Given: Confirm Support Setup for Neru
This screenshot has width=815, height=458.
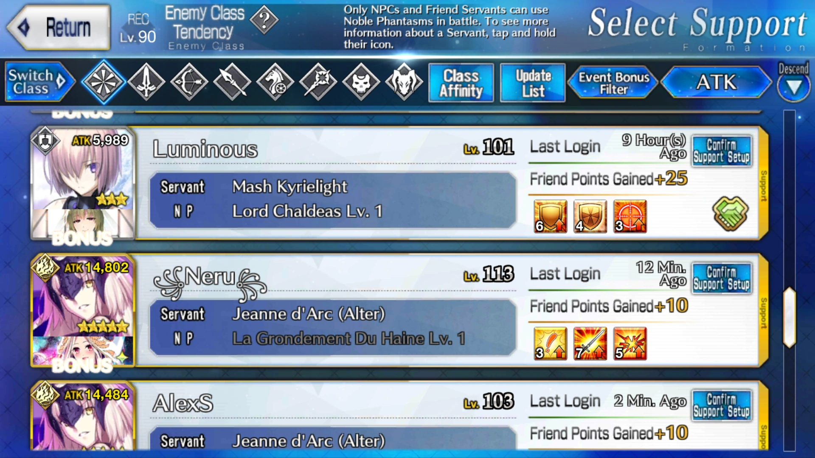Looking at the screenshot, I should (x=722, y=278).
